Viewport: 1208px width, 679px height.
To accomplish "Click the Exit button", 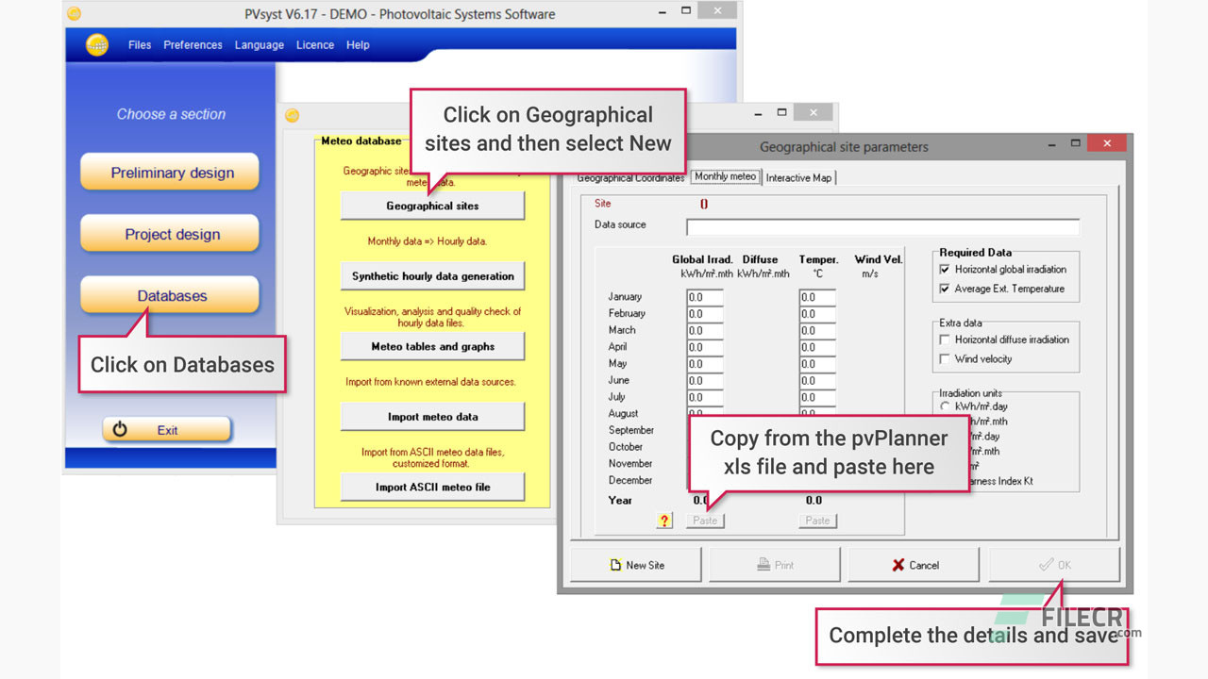I will [x=166, y=430].
